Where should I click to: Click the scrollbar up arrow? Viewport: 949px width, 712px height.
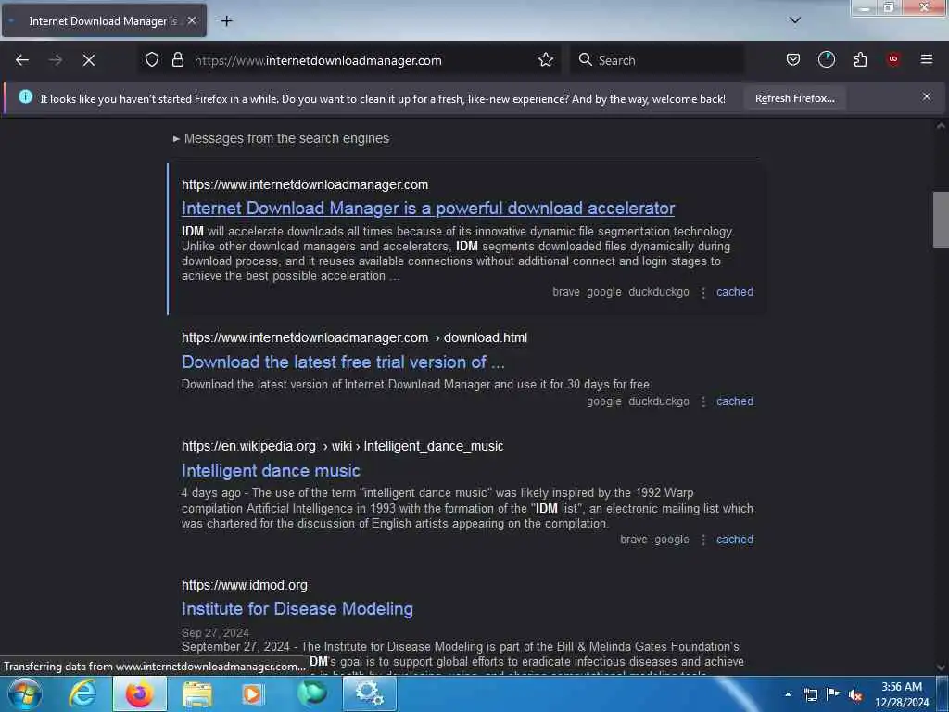[x=940, y=126]
